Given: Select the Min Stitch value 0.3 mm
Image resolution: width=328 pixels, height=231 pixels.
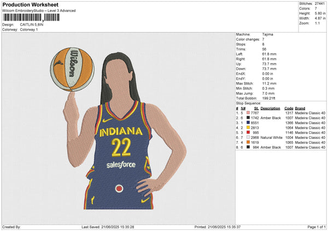Looking at the screenshot, I should pos(268,88).
